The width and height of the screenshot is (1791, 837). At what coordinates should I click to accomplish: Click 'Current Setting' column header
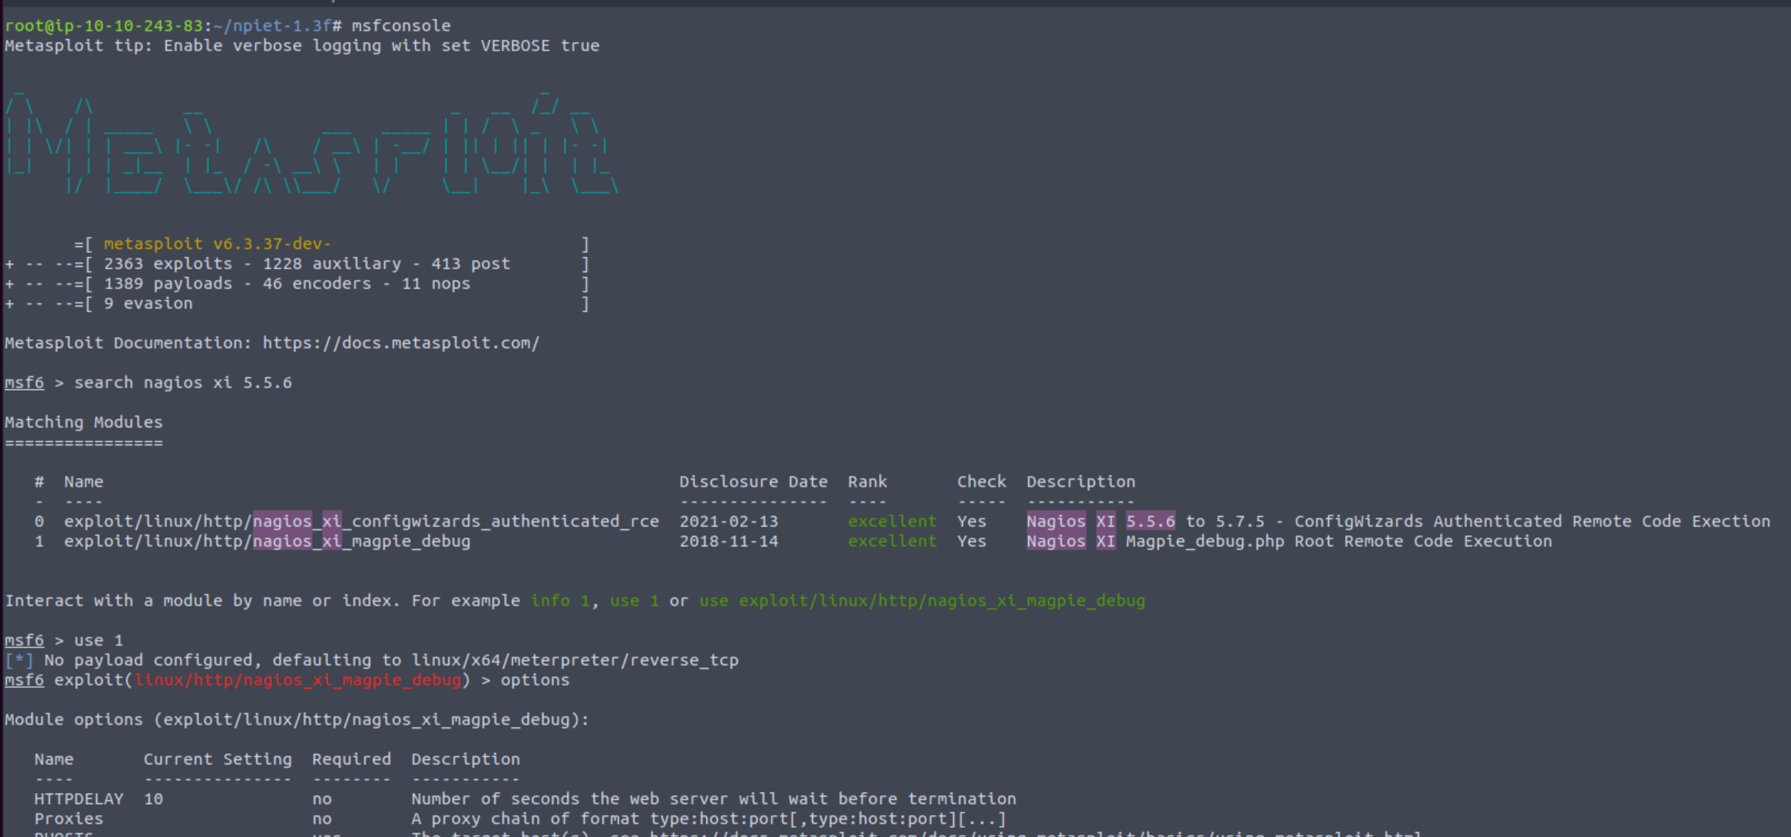coord(218,759)
